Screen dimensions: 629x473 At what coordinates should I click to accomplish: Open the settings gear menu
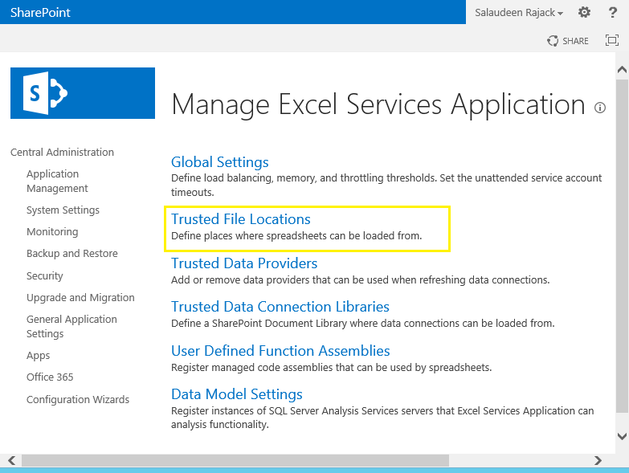pyautogui.click(x=584, y=12)
